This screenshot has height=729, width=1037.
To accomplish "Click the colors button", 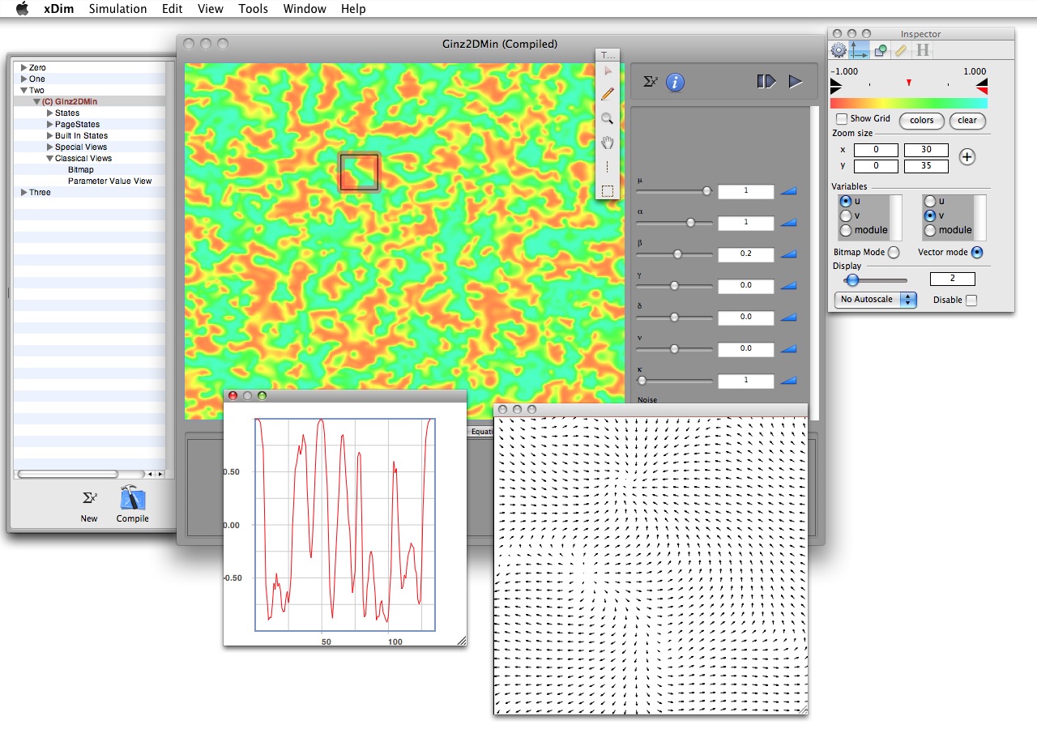I will tap(921, 121).
